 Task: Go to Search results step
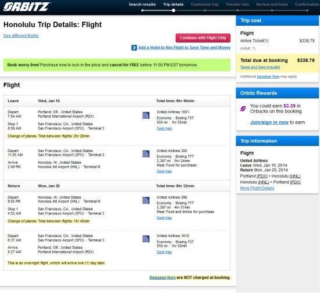142,5
